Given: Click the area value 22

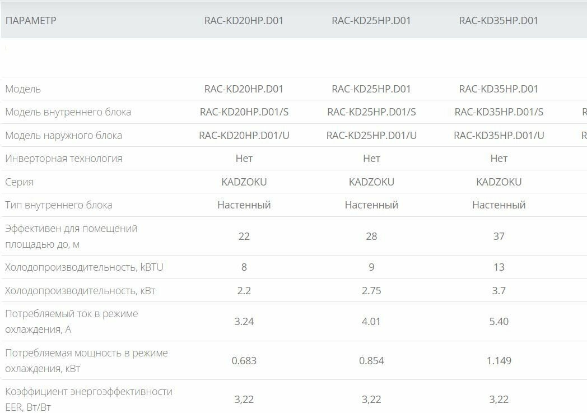Looking at the screenshot, I should (x=244, y=236).
